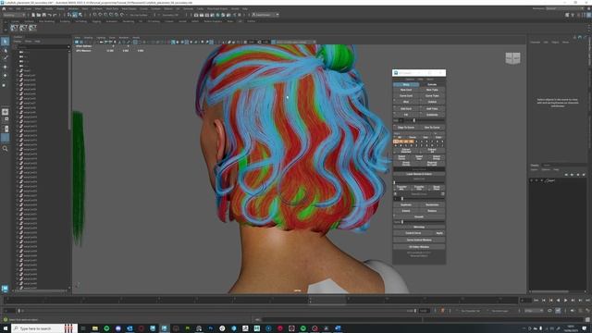This screenshot has height=333, width=592.
Task: Toggle Select by object type mode
Action: (x=75, y=15)
